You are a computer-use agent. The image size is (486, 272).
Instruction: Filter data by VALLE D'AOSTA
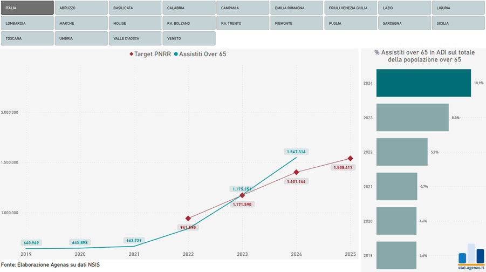point(135,38)
